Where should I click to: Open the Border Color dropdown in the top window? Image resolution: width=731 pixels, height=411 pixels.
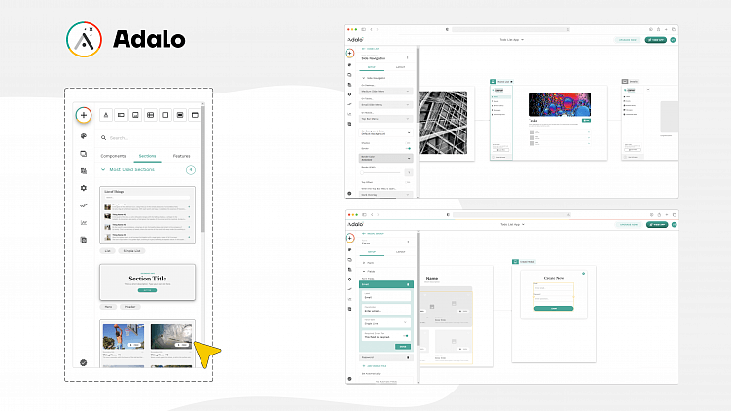pyautogui.click(x=385, y=158)
